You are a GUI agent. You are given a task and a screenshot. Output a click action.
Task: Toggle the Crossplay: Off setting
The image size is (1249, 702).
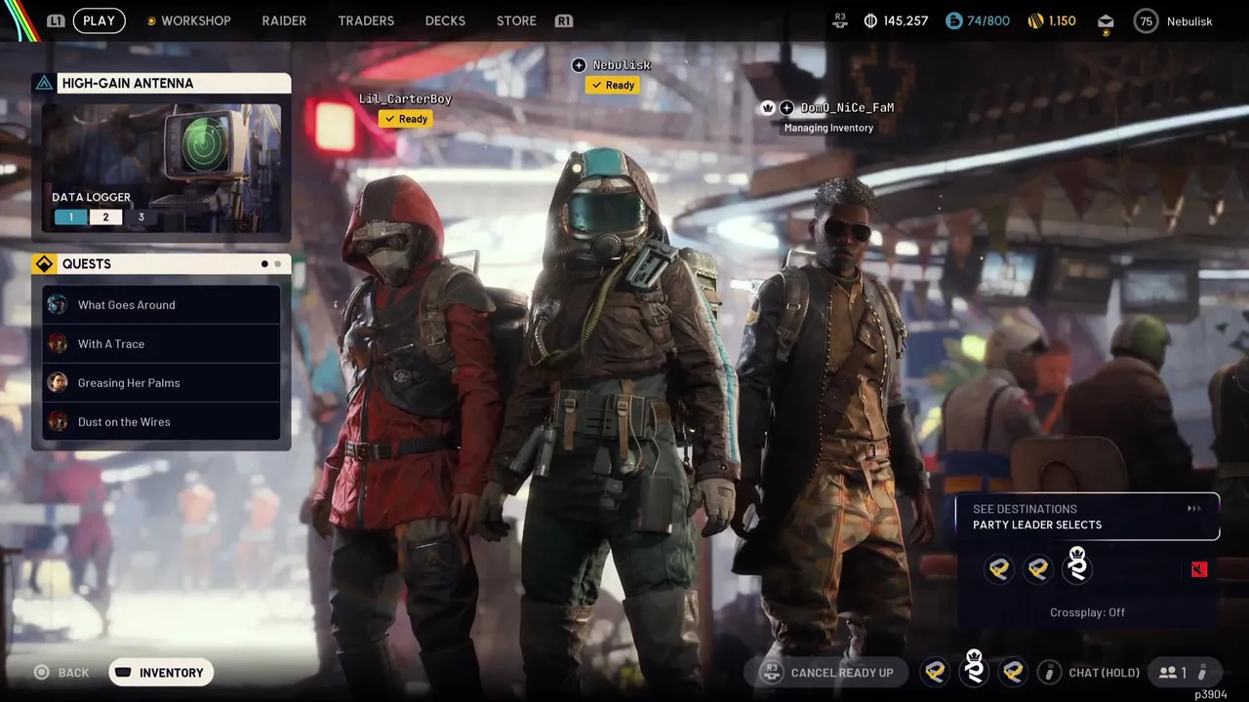pyautogui.click(x=1087, y=612)
